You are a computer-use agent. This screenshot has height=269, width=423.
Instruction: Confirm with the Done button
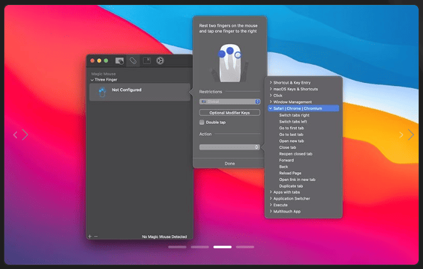230,163
